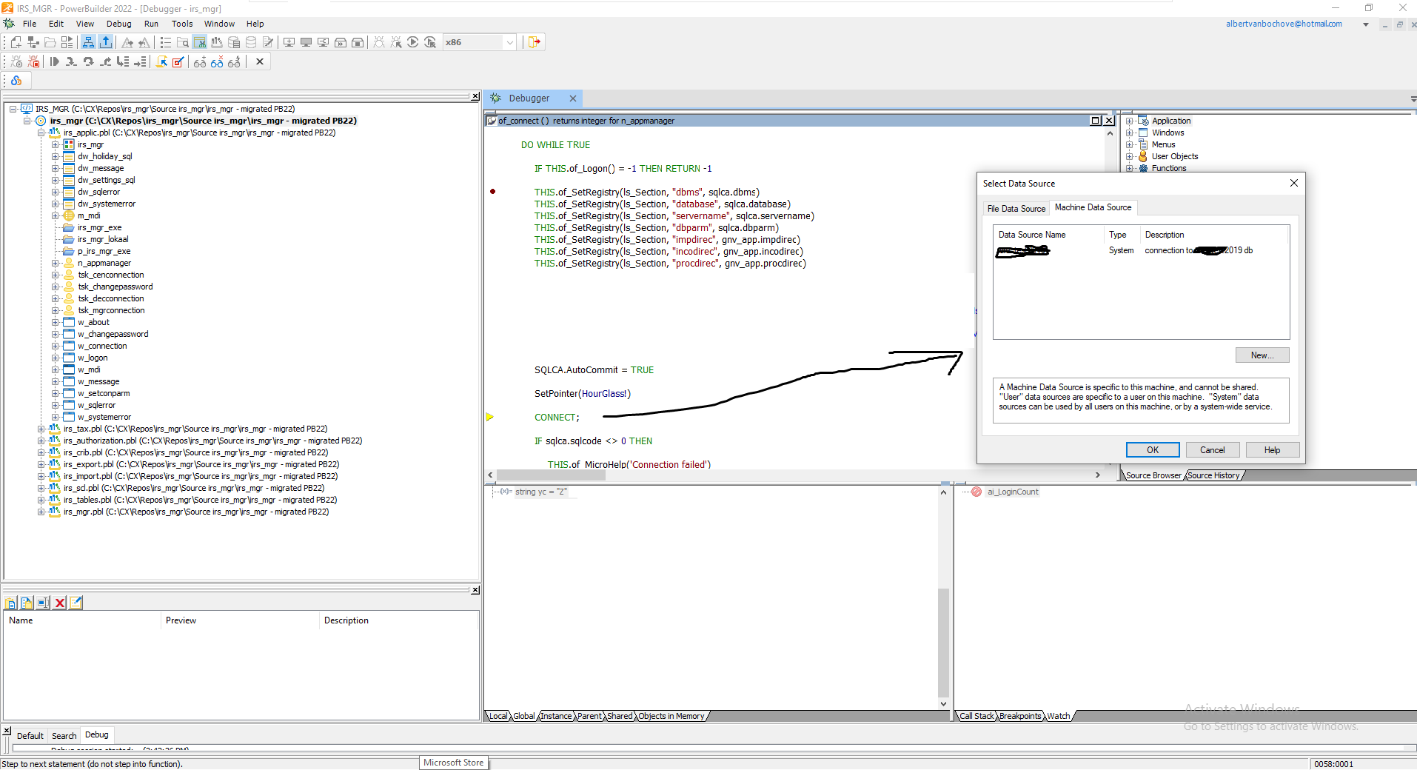Image resolution: width=1417 pixels, height=770 pixels.
Task: Click the Stop Debugging red bug icon
Action: click(33, 62)
